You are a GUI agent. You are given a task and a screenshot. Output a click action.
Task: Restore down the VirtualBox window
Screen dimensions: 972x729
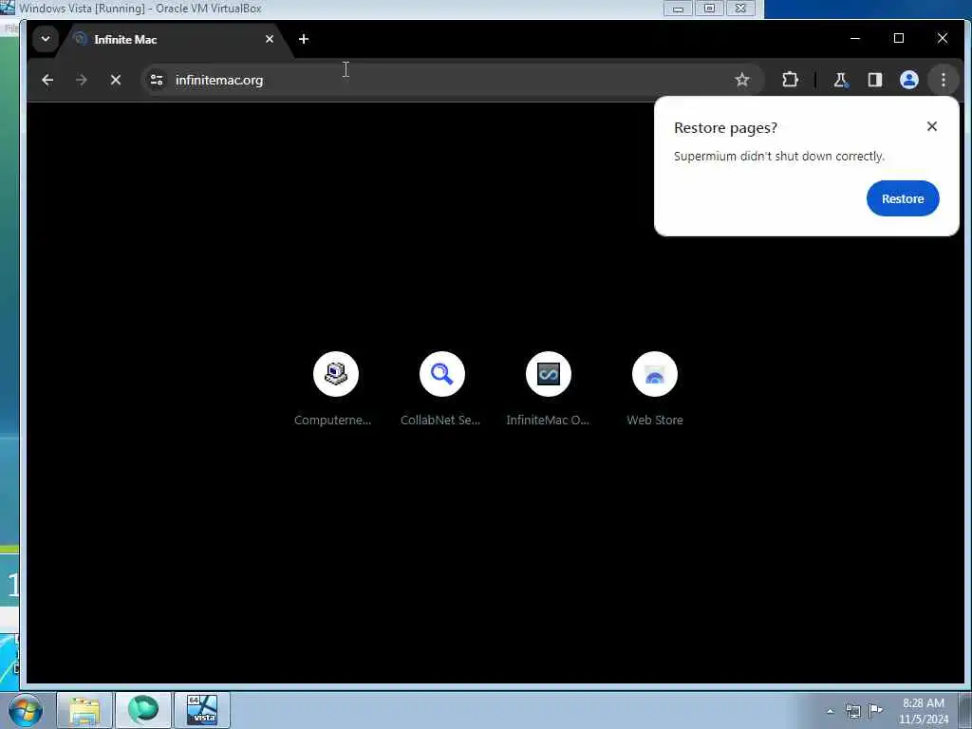coord(709,9)
